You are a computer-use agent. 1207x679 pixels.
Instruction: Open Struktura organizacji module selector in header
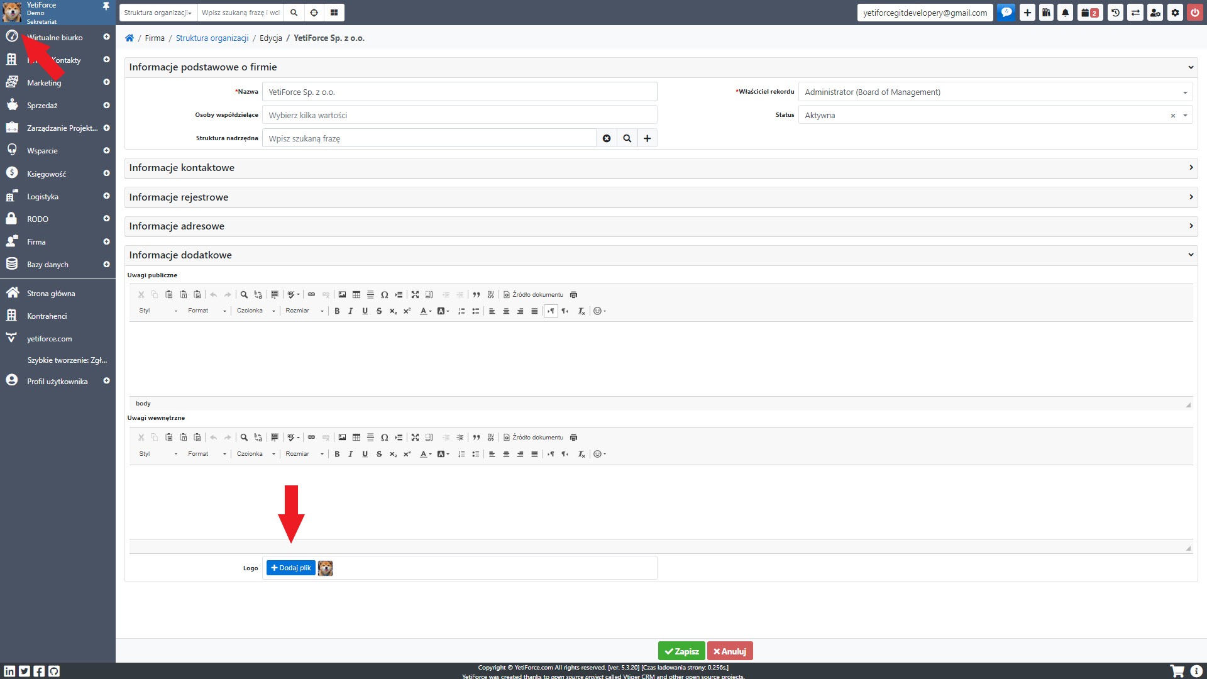point(158,13)
